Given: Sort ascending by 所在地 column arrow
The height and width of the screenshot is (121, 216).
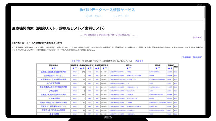Looking at the screenshot, I should point(128,68).
